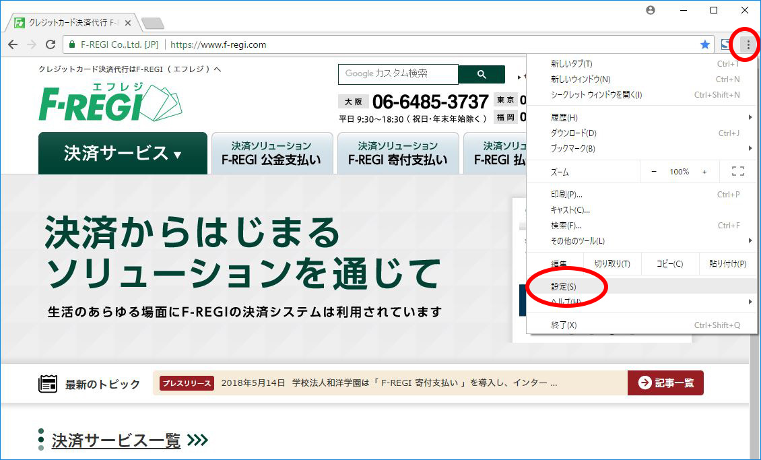The width and height of the screenshot is (761, 460).
Task: Open the 決済サービス dropdown tab
Action: point(123,154)
